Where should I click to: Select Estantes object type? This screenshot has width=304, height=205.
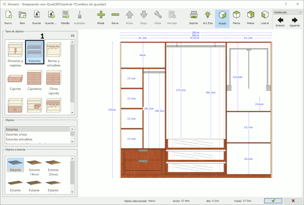pos(35,52)
